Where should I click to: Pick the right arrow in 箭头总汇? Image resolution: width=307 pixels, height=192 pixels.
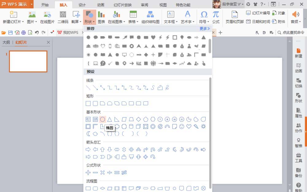(88, 150)
